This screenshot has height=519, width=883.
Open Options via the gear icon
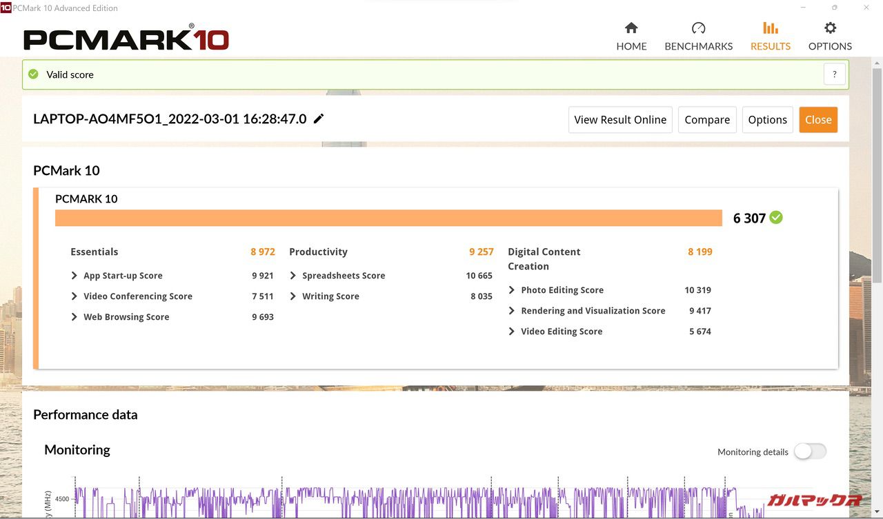[x=830, y=28]
